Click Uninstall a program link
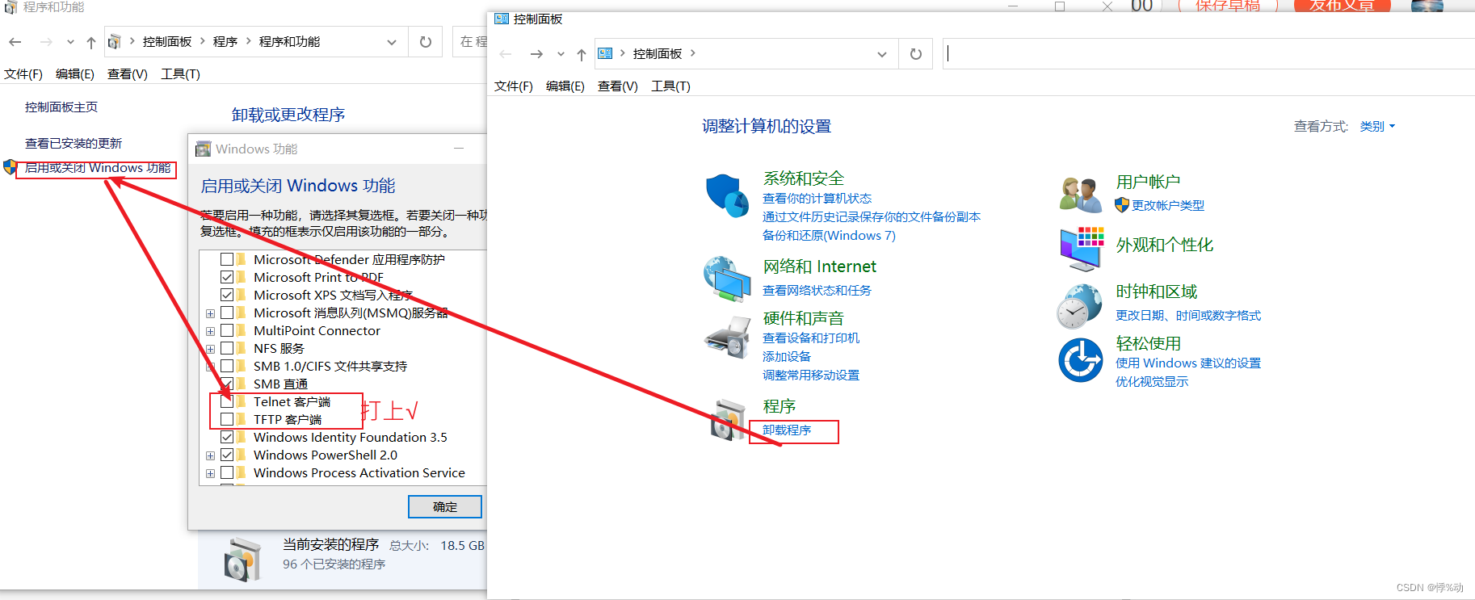The height and width of the screenshot is (600, 1475). (x=787, y=430)
